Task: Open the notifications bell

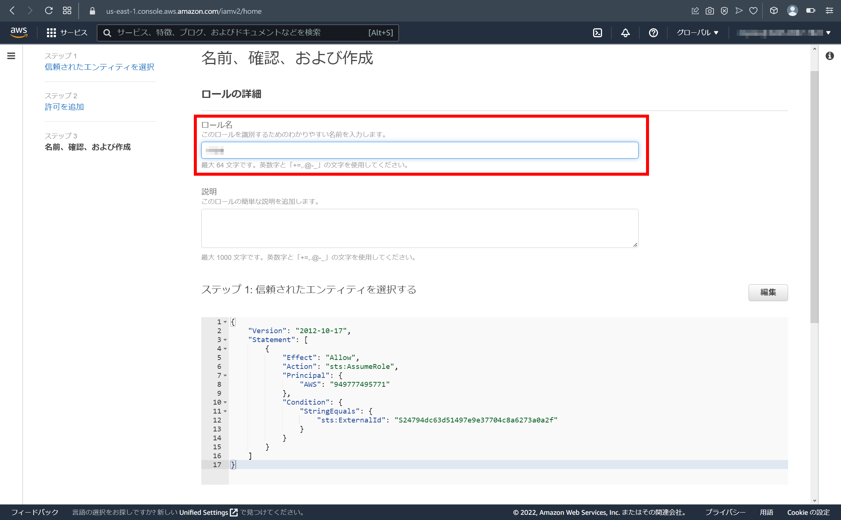Action: (625, 33)
